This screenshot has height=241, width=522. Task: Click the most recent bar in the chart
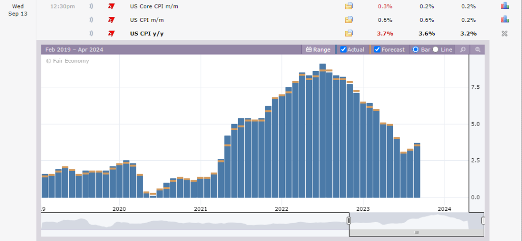[x=417, y=170]
